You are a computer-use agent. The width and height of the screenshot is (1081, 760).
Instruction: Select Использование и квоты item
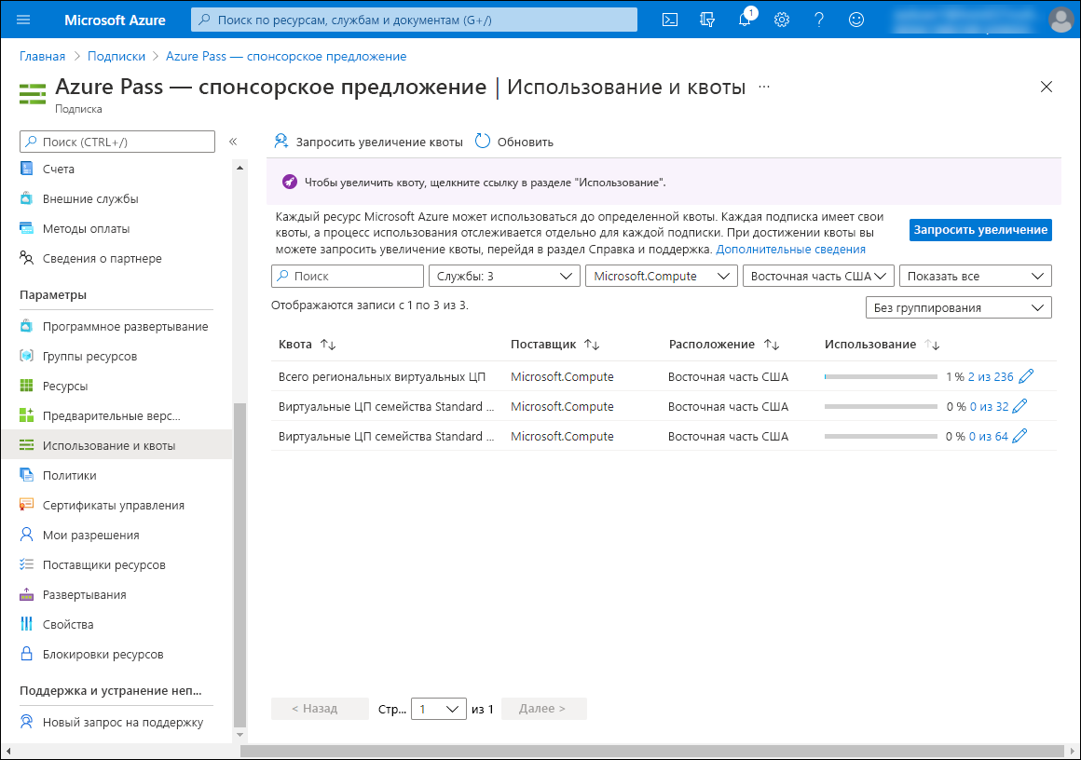pyautogui.click(x=117, y=445)
